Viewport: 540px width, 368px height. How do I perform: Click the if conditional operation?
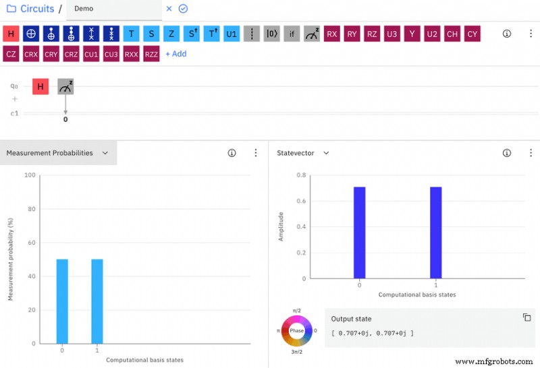292,34
